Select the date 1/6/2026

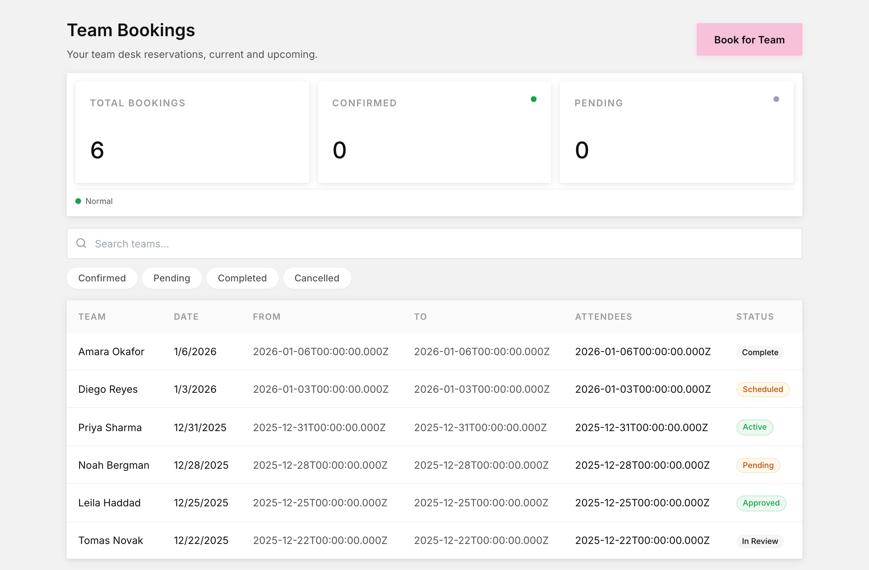(195, 352)
